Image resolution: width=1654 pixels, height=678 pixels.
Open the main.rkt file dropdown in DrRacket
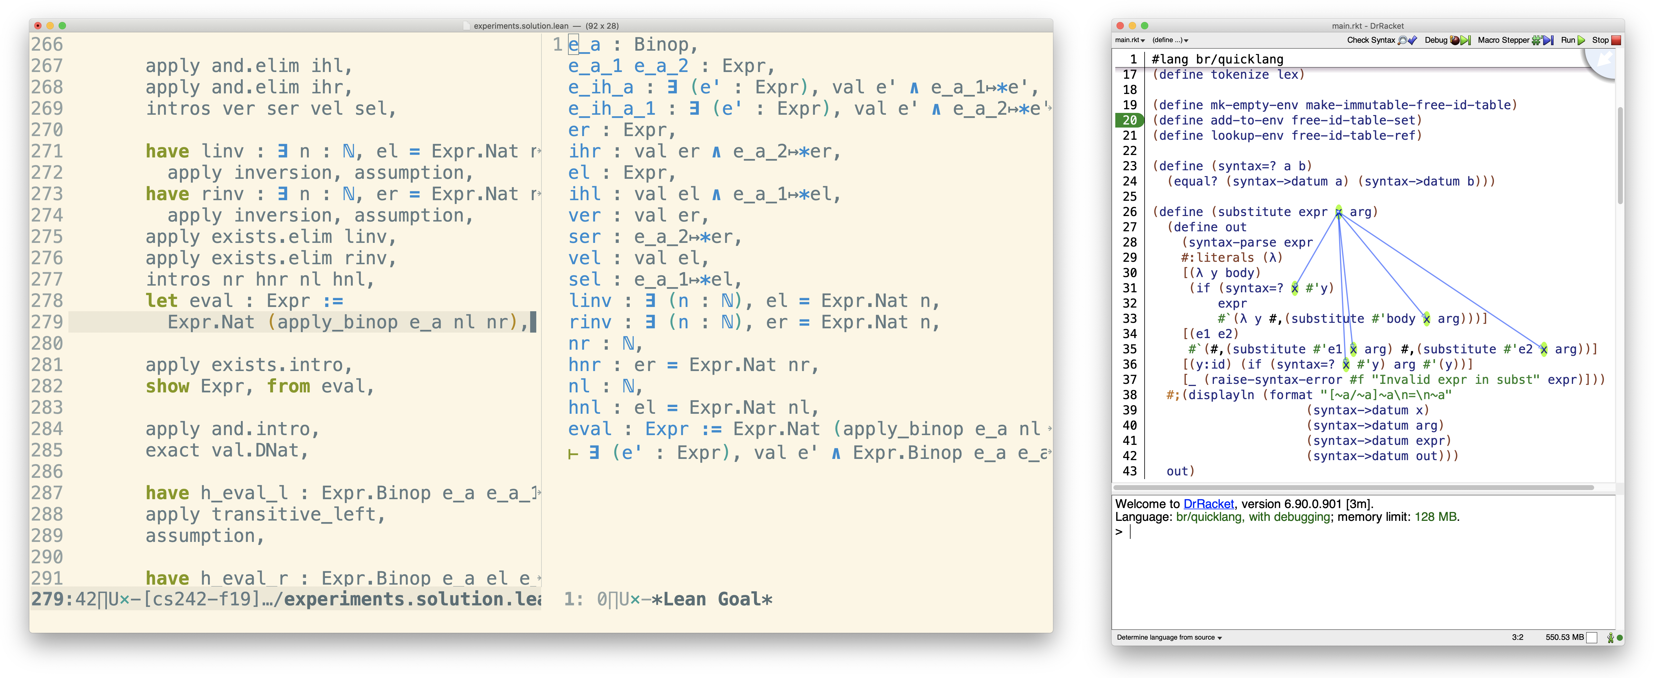pos(1130,40)
